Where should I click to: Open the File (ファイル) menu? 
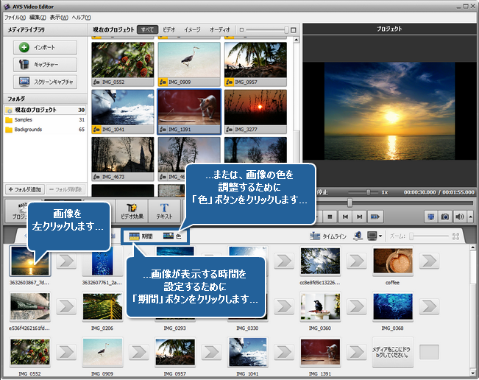[15, 16]
